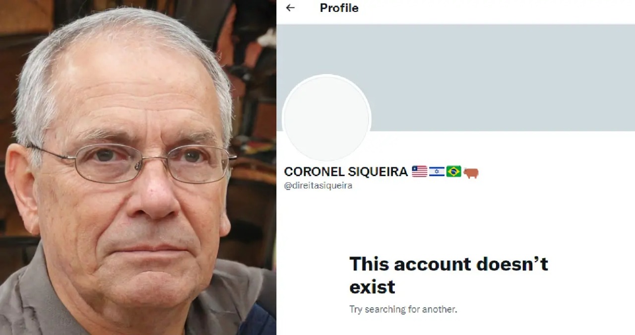This screenshot has width=635, height=335.
Task: Click the Brazil flag emoji
Action: [453, 172]
